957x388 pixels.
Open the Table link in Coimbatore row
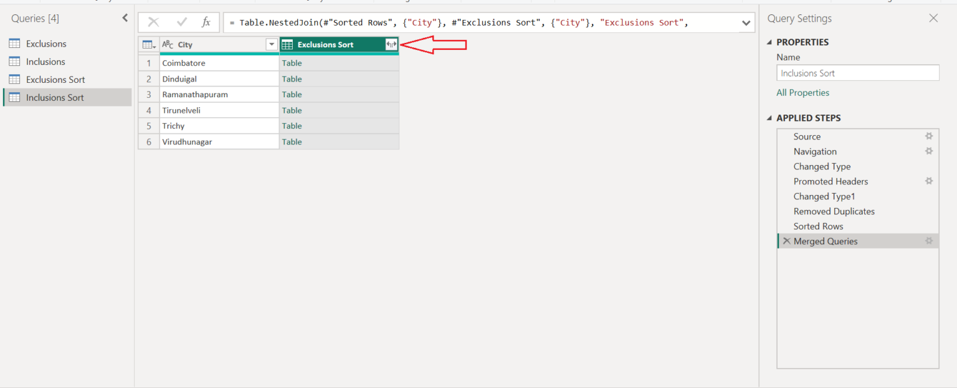coord(292,63)
